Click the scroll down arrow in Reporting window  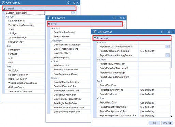[171, 117]
